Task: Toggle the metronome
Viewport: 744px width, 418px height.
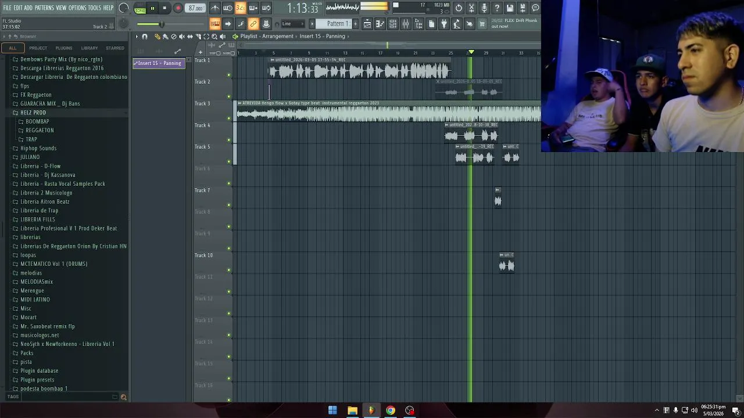Action: (214, 8)
